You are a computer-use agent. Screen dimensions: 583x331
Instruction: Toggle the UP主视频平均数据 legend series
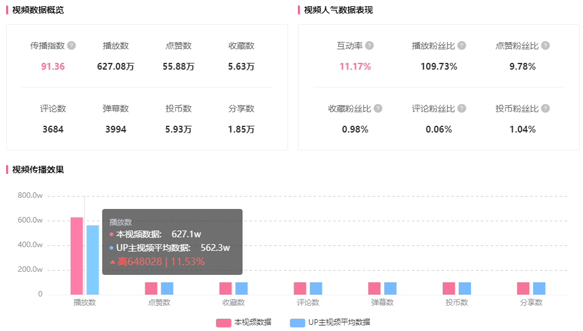(329, 322)
